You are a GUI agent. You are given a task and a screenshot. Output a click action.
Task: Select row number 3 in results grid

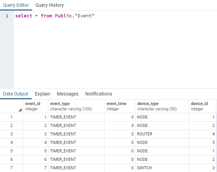coord(11,134)
